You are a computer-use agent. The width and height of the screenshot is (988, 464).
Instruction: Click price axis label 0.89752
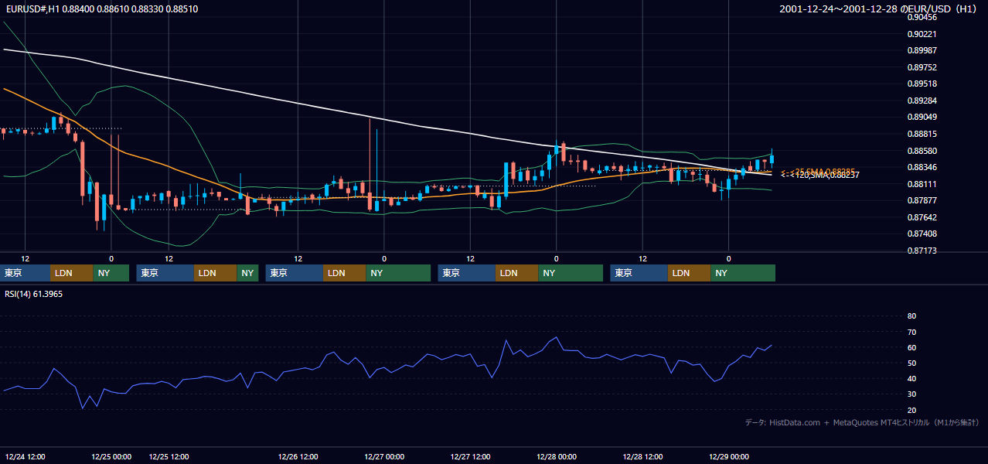tap(922, 67)
